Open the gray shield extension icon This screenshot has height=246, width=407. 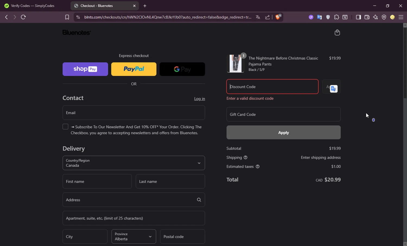tap(328, 17)
